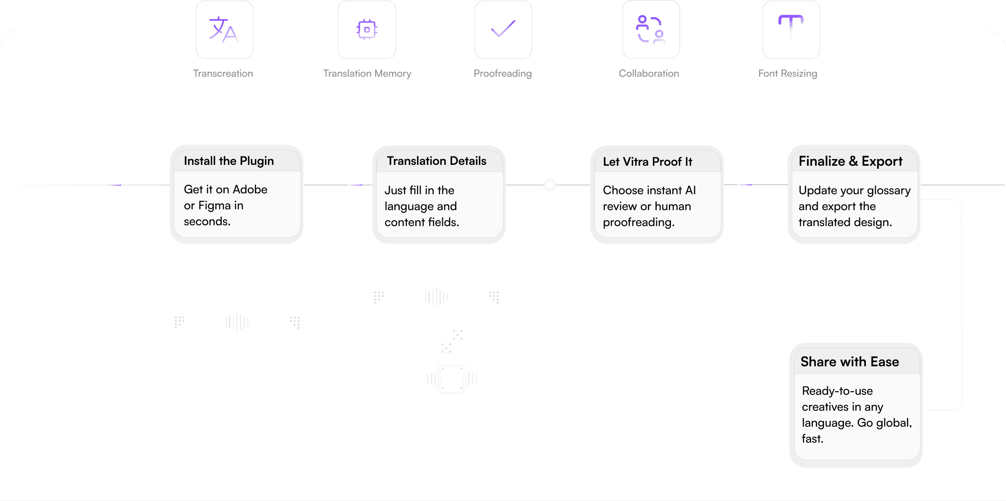
Task: Click the circle marker on the timeline line
Action: 550,185
